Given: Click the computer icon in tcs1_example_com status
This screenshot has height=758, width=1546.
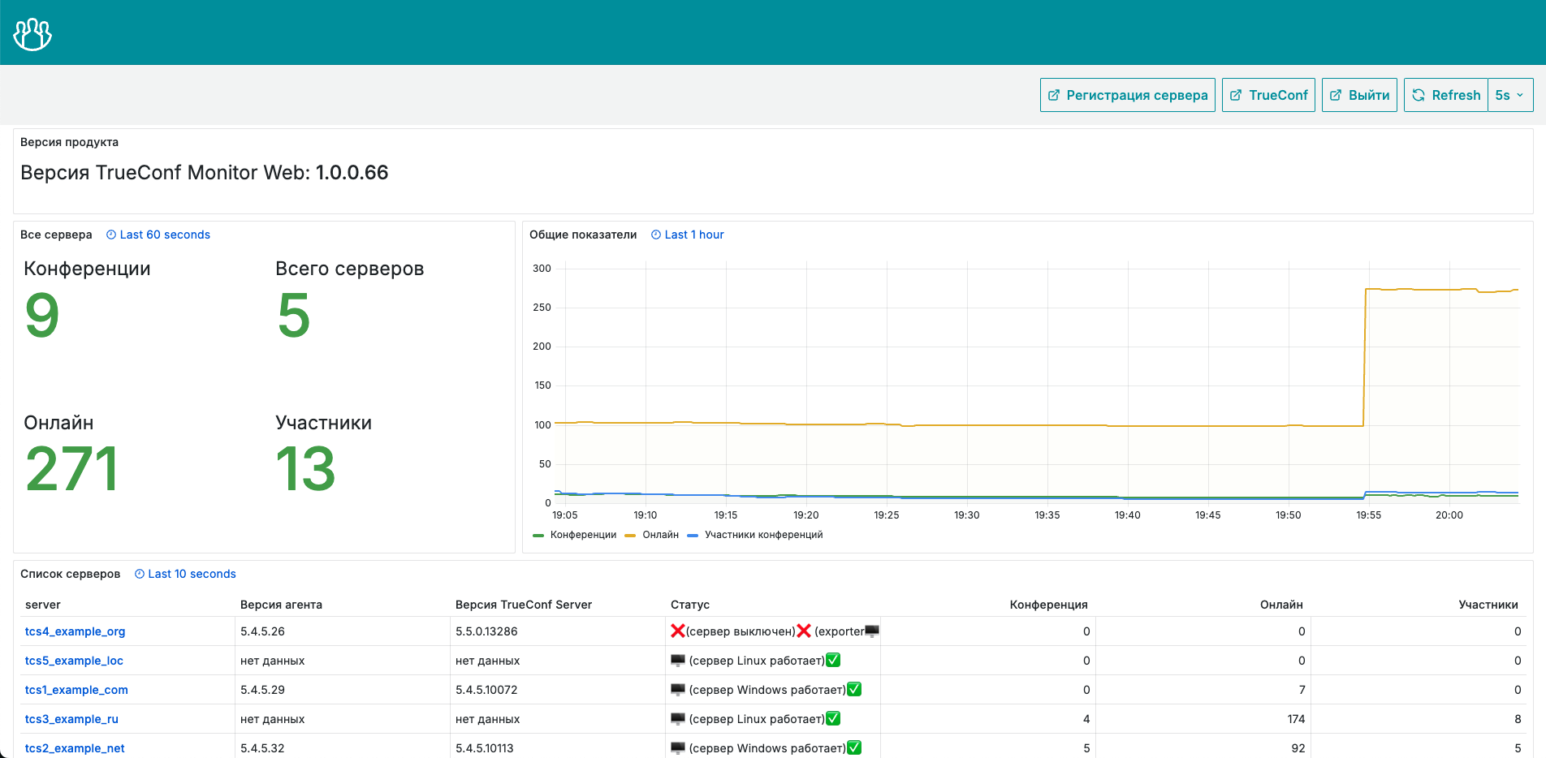Looking at the screenshot, I should point(678,689).
